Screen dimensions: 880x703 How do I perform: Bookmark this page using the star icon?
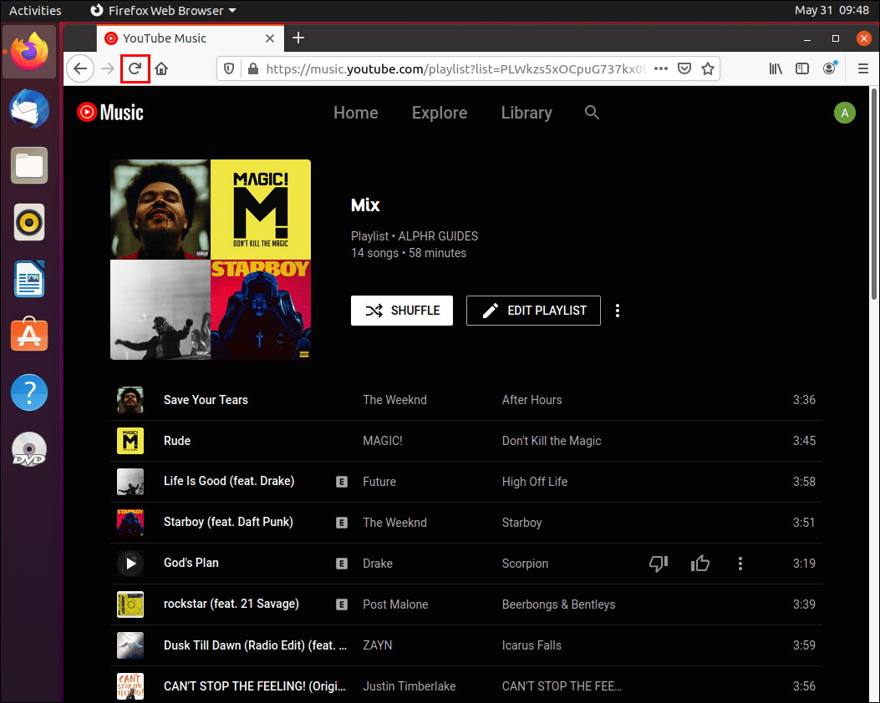coord(708,68)
